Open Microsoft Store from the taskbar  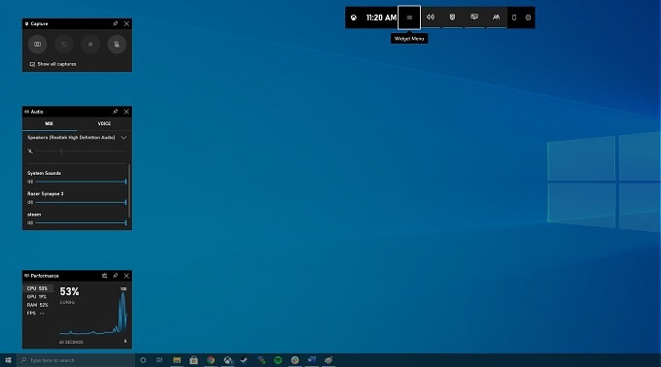coord(193,360)
